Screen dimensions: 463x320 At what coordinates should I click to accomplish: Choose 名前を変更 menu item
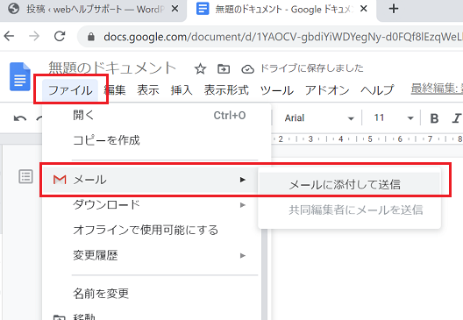click(151, 294)
